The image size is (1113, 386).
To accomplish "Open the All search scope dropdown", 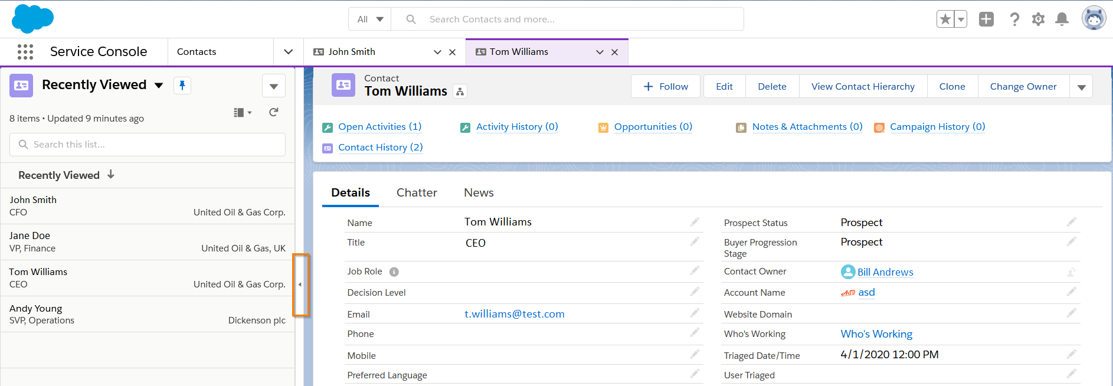I will tap(370, 19).
